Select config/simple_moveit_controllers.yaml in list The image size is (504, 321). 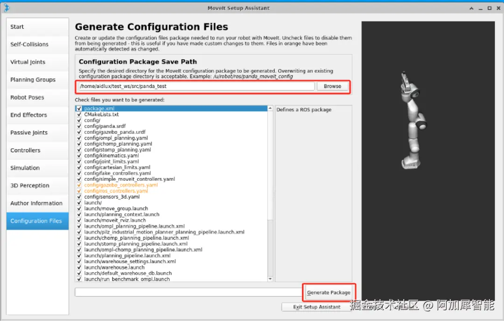click(129, 179)
